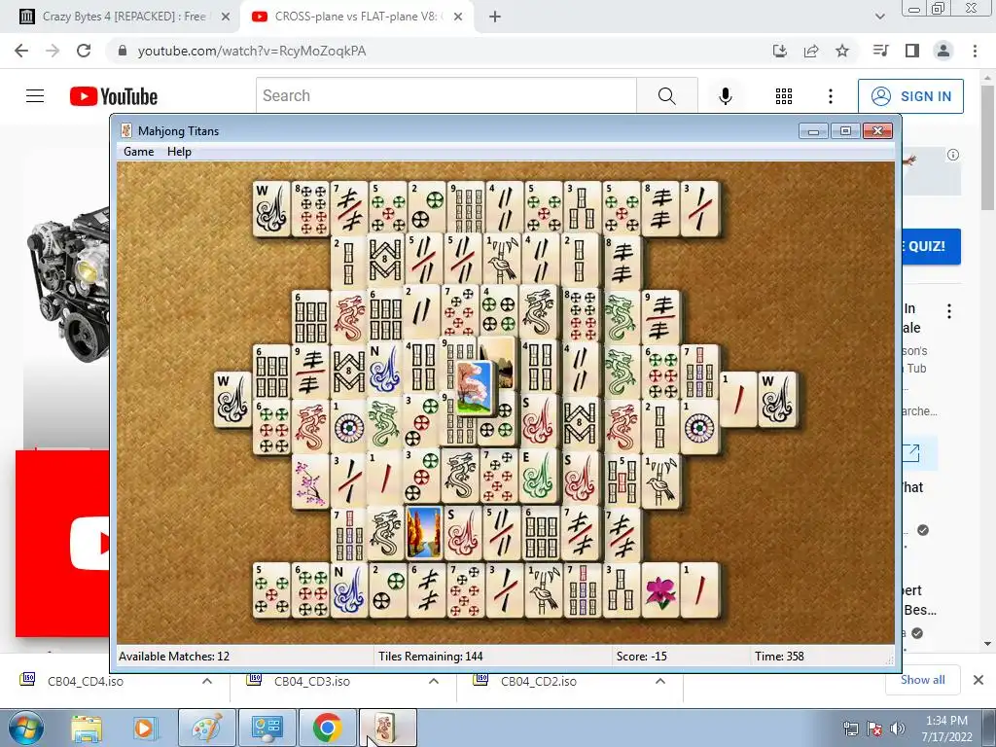Select the 5 circles tile at bottom-left corner
This screenshot has height=747, width=996.
(271, 590)
